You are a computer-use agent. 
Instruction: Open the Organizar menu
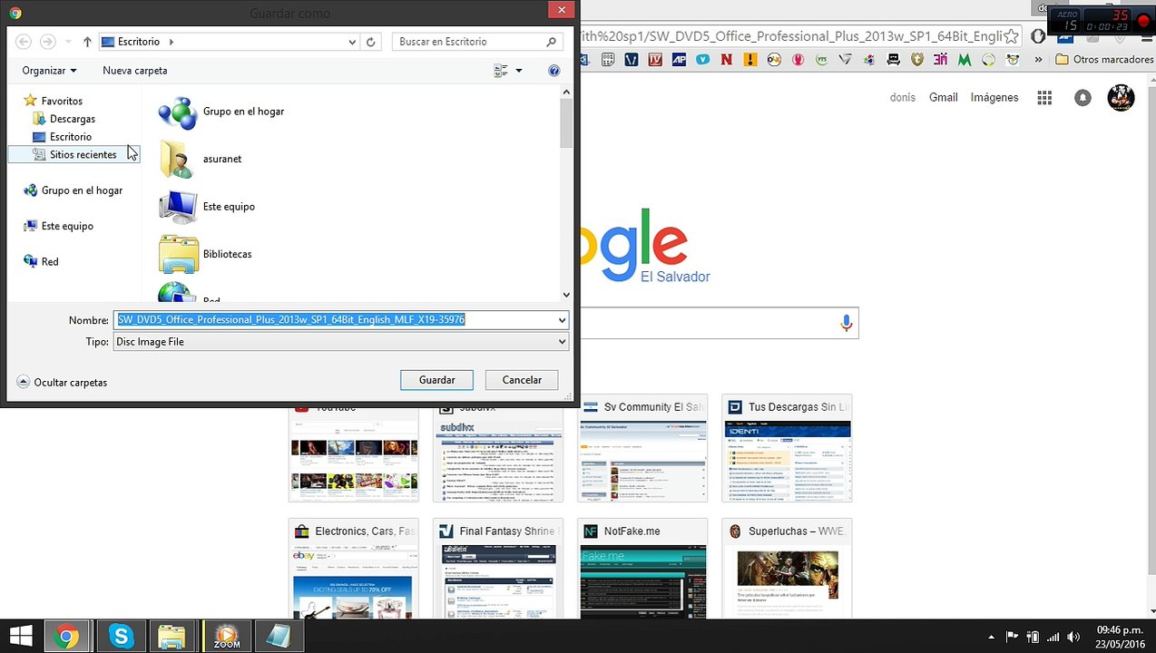click(49, 71)
